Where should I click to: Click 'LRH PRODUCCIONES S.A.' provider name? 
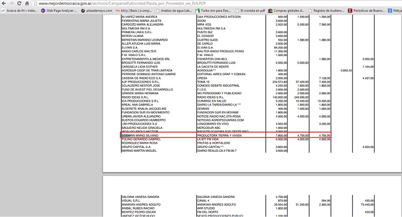140,124
